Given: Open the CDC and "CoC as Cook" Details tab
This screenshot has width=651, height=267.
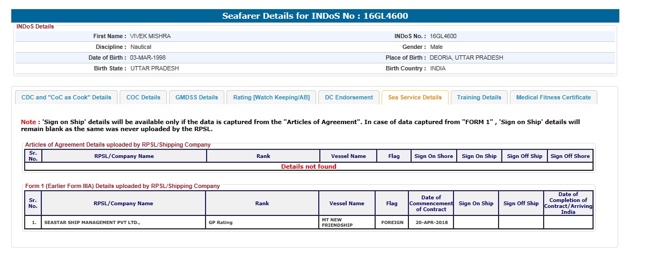Looking at the screenshot, I should click(x=66, y=97).
